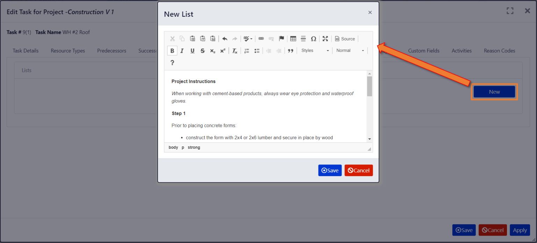Insert a hyperlink with the Link icon
Image resolution: width=537 pixels, height=243 pixels.
tap(261, 39)
